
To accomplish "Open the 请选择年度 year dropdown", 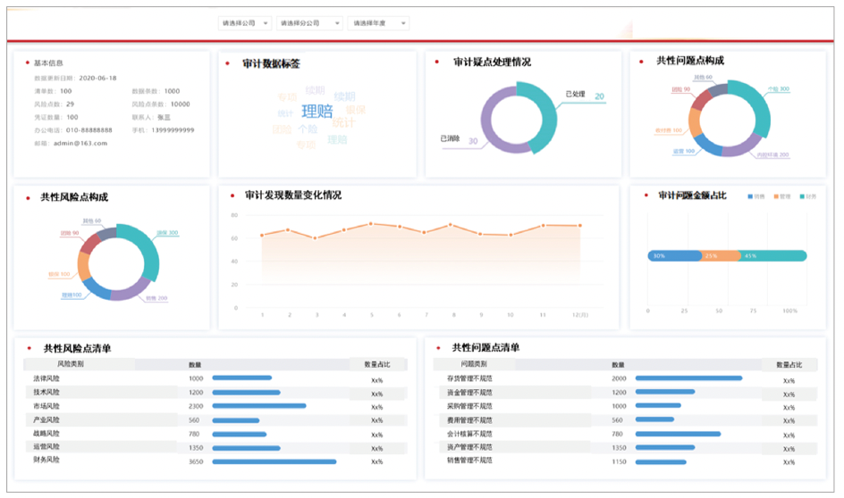I will click(378, 23).
